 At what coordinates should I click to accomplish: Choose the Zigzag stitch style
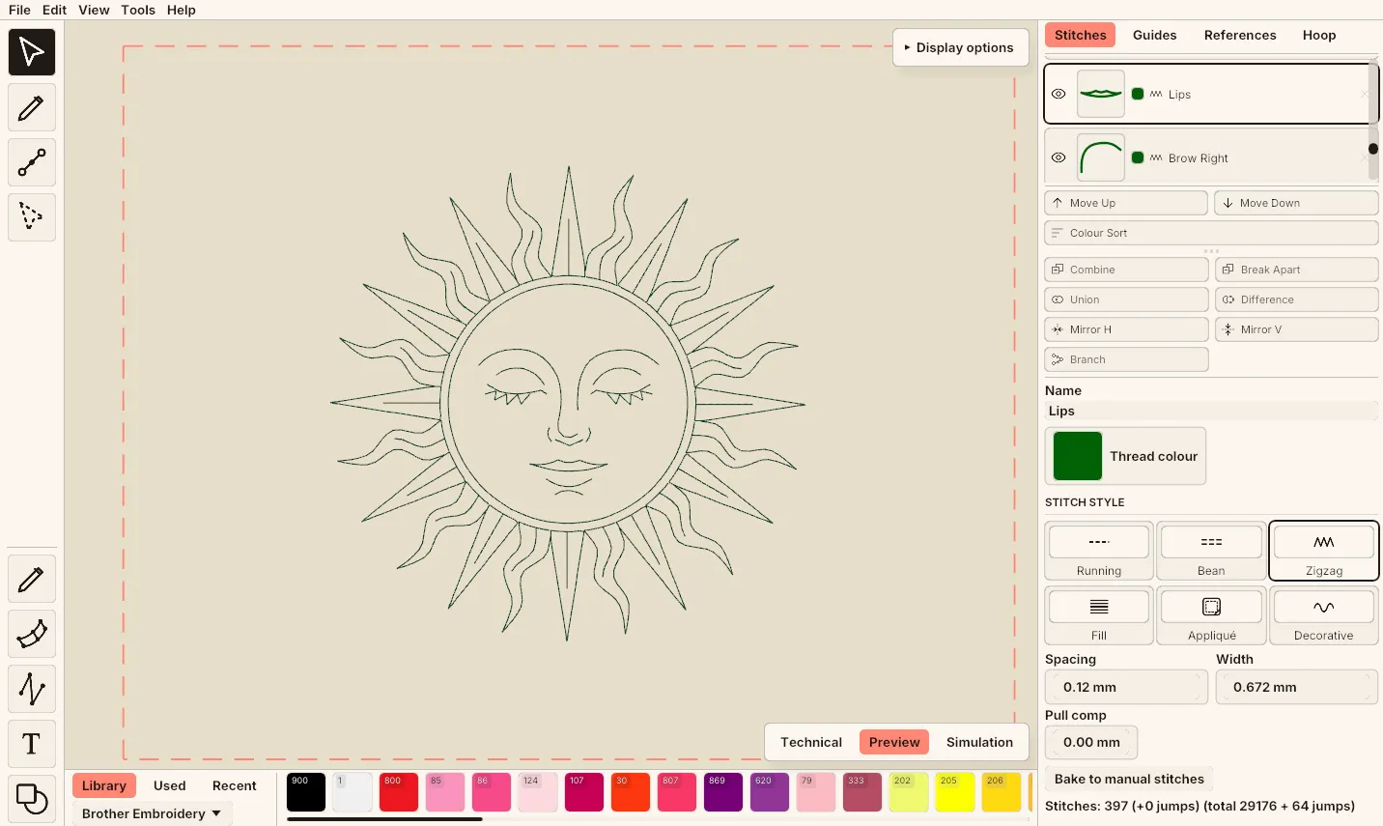1323,552
